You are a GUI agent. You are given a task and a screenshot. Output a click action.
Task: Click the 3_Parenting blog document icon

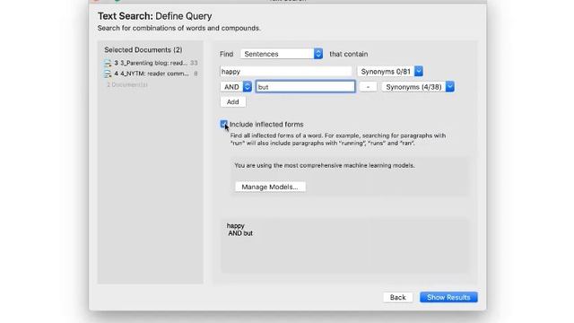[108, 64]
